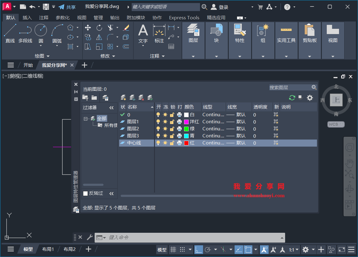This screenshot has height=257, width=358.
Task: Select the Arc (圆弧) tool
Action: [57, 34]
